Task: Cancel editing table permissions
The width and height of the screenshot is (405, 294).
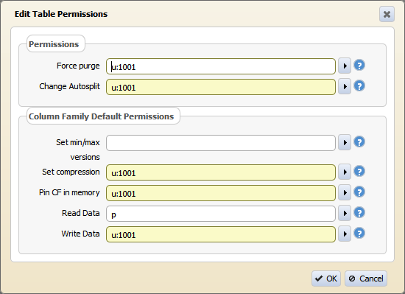Action: (366, 279)
